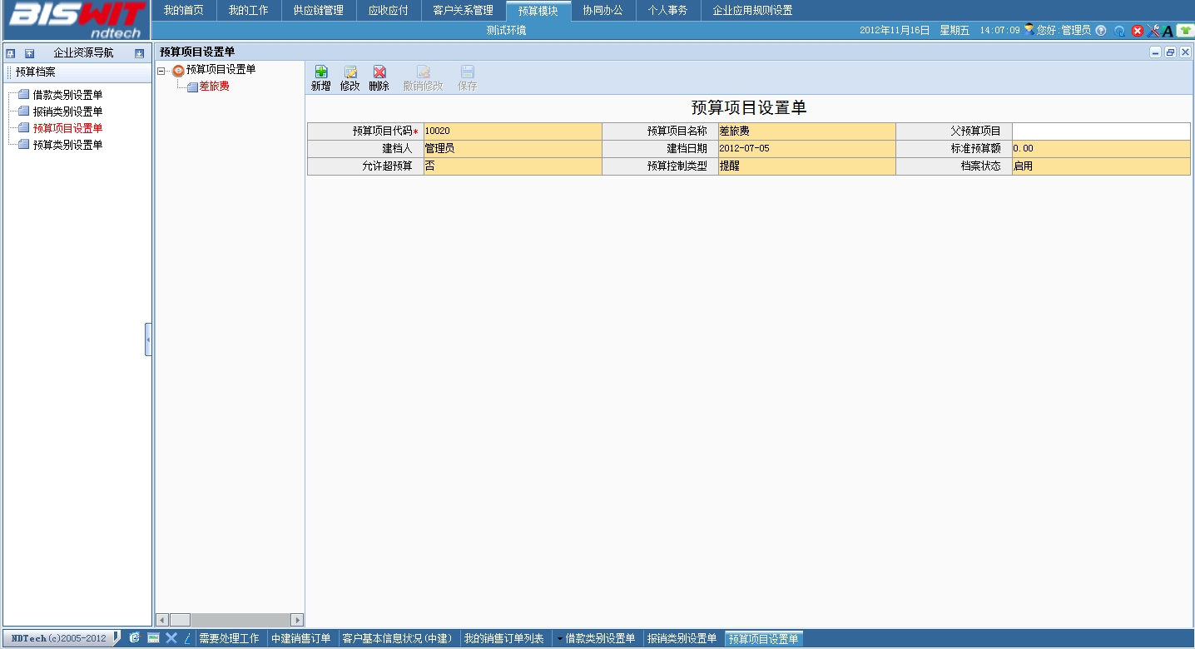Click the empty 父预算项目 field
Screen dimensions: 1195x649
pos(1101,131)
